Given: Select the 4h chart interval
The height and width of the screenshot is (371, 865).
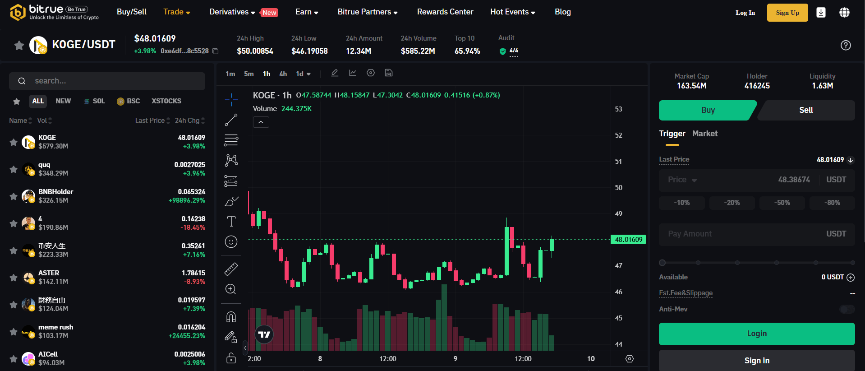Looking at the screenshot, I should click(x=283, y=74).
